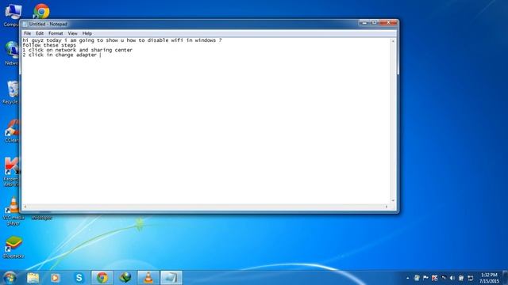Select the Google Chrome desktop shortcut
This screenshot has width=508, height=285.
tap(41, 11)
